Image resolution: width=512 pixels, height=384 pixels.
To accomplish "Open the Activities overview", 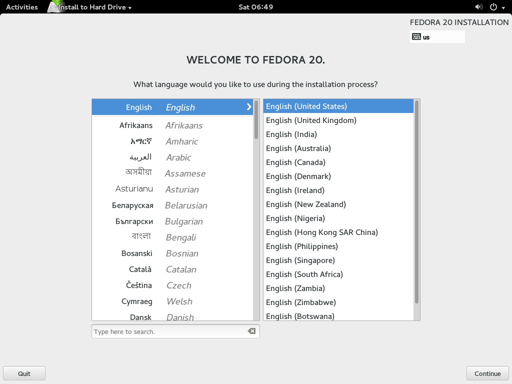I will click(22, 7).
